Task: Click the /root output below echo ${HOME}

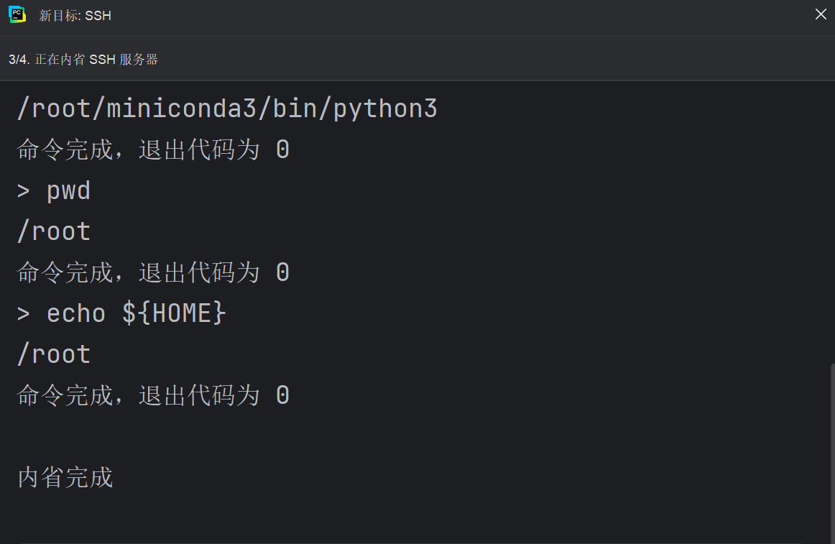Action: 54,355
